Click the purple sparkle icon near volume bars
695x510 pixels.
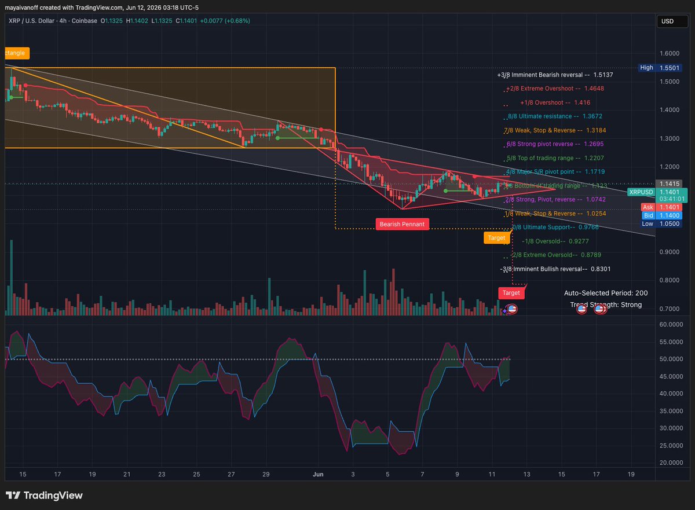[x=504, y=311]
